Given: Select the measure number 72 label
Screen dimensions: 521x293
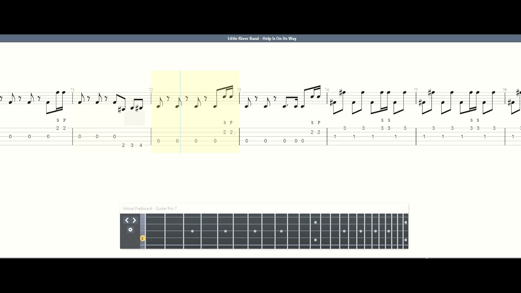Looking at the screenshot, I should (151, 90).
